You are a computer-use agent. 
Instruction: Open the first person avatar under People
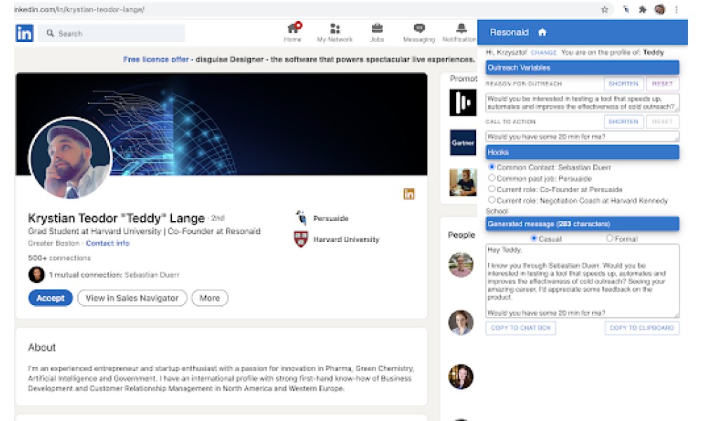[x=461, y=265]
